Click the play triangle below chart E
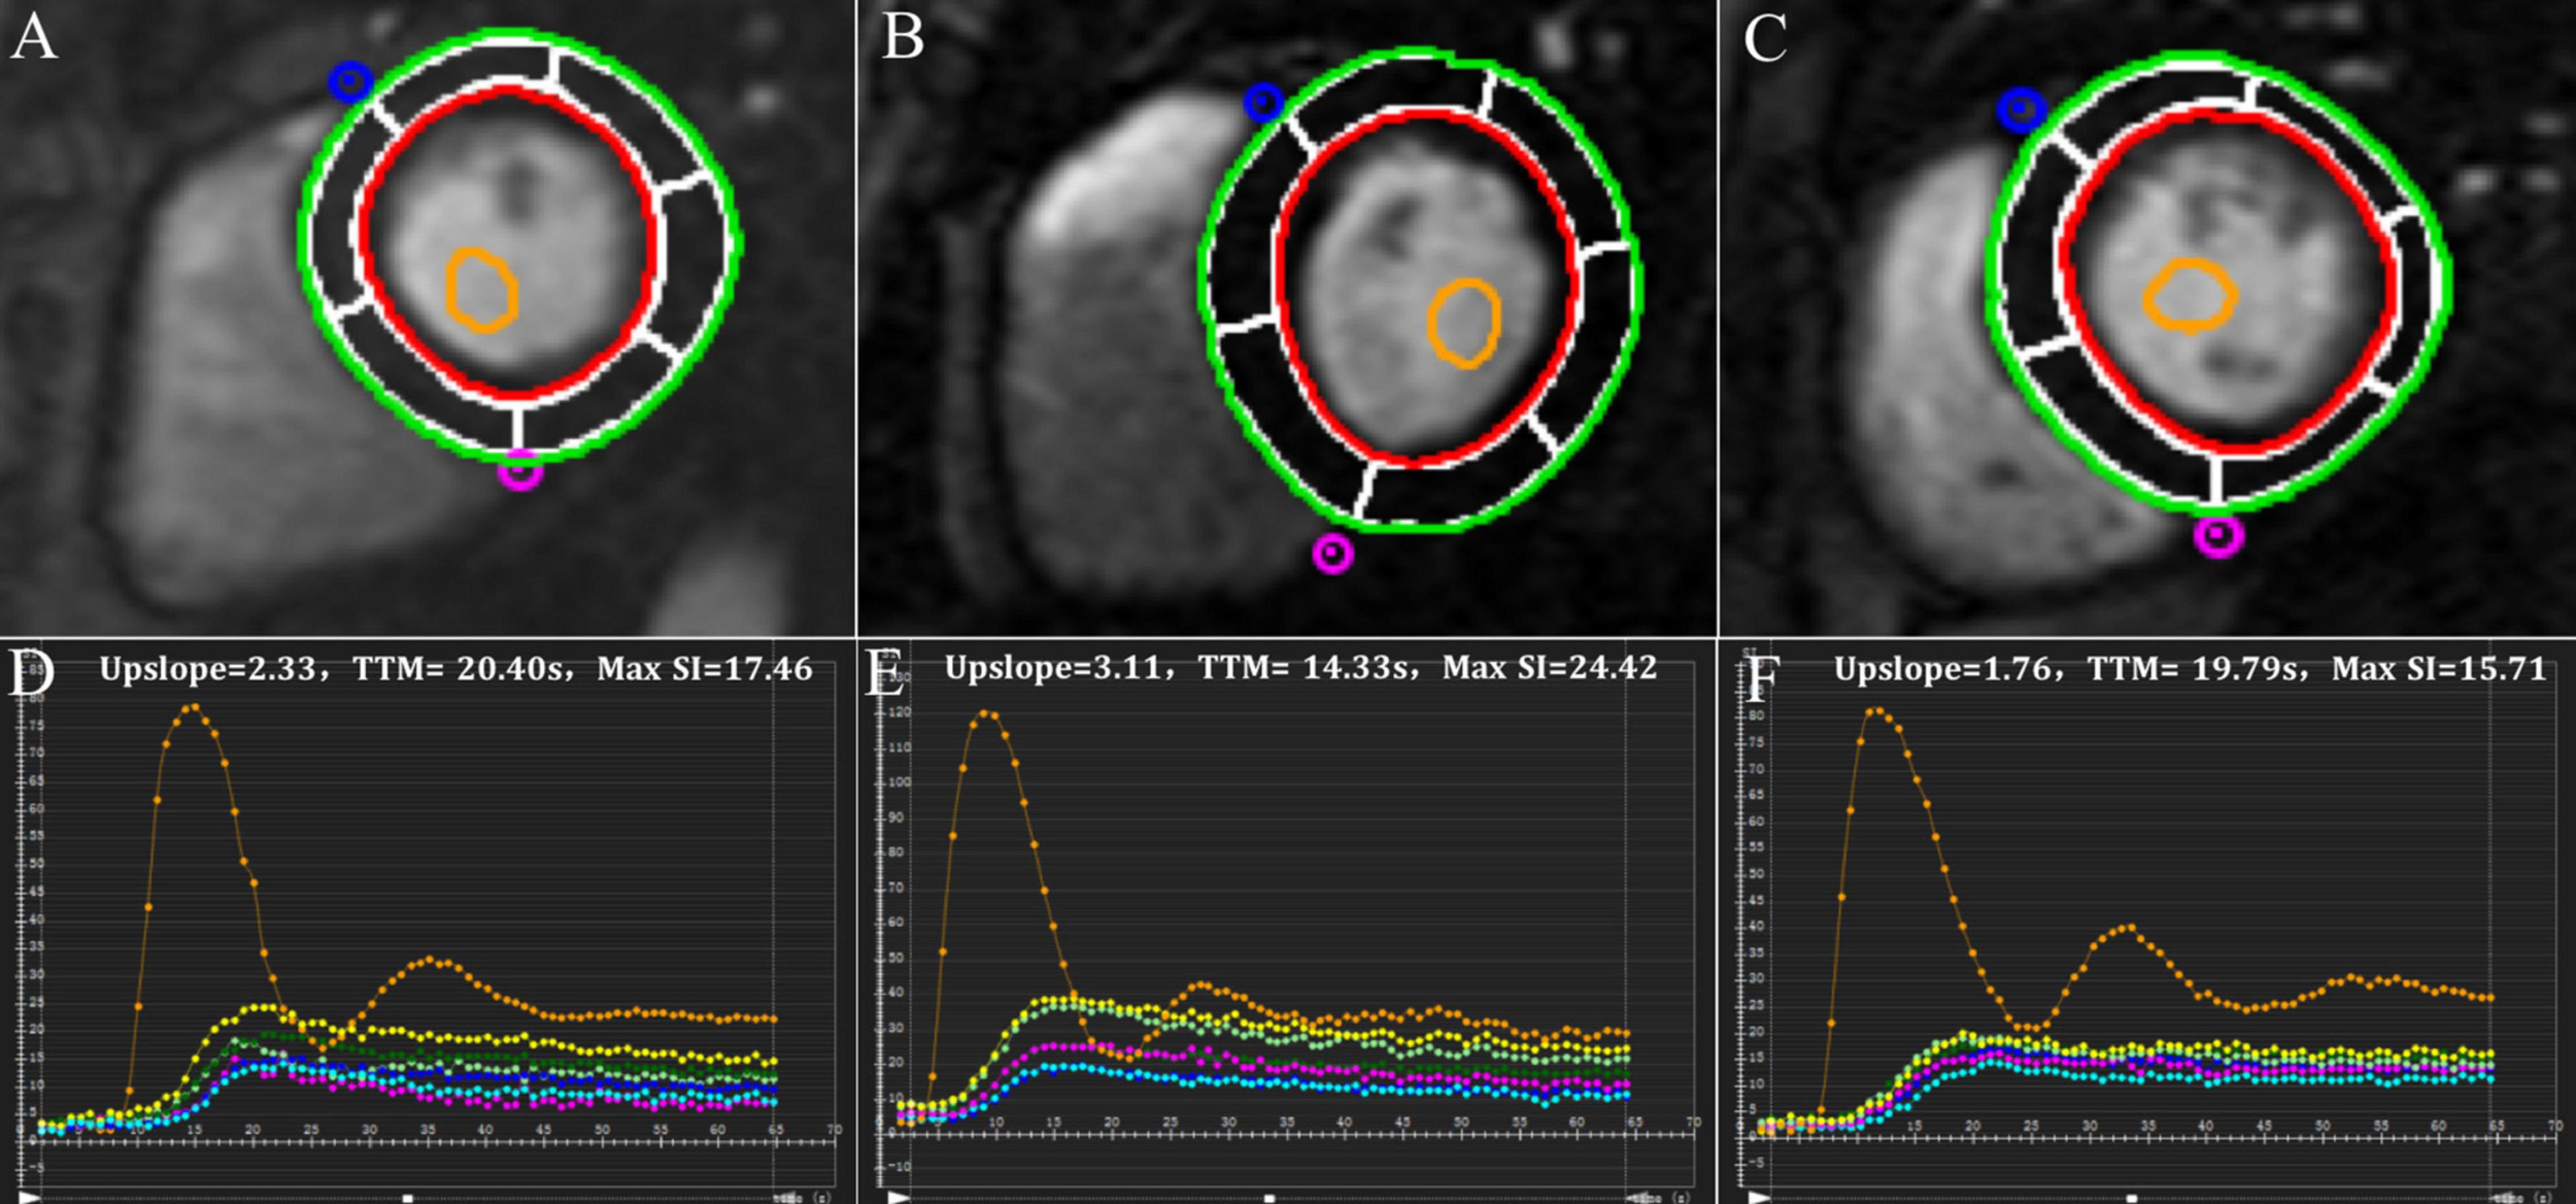 tap(899, 1197)
